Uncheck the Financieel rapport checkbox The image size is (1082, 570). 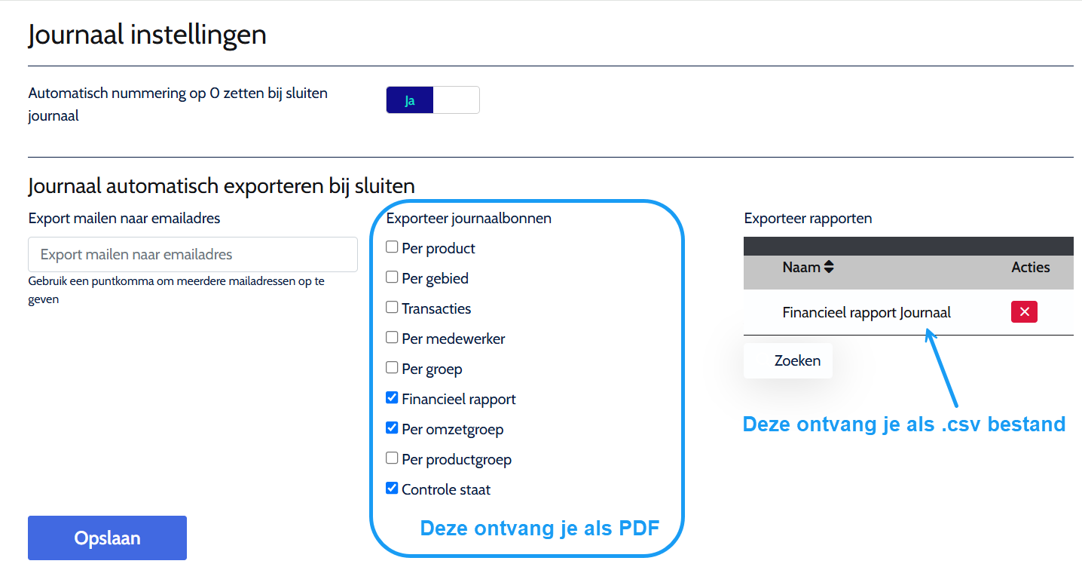[x=392, y=398]
